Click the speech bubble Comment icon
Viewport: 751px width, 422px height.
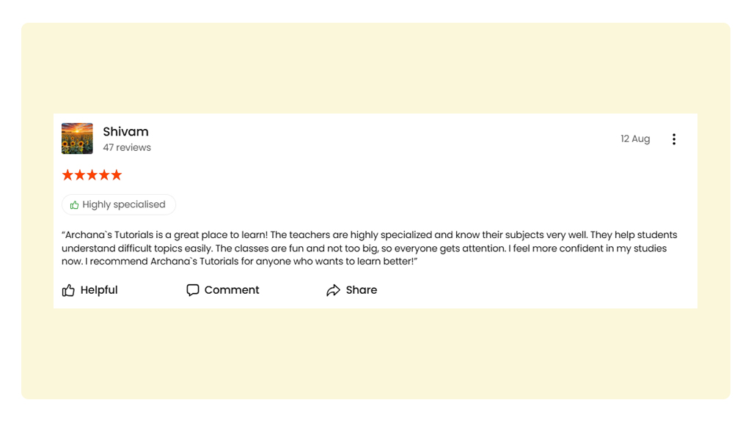click(x=193, y=290)
